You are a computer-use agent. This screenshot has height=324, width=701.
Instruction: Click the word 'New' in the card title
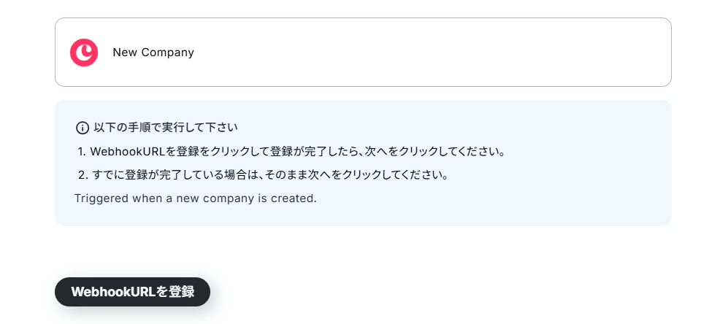pyautogui.click(x=125, y=53)
